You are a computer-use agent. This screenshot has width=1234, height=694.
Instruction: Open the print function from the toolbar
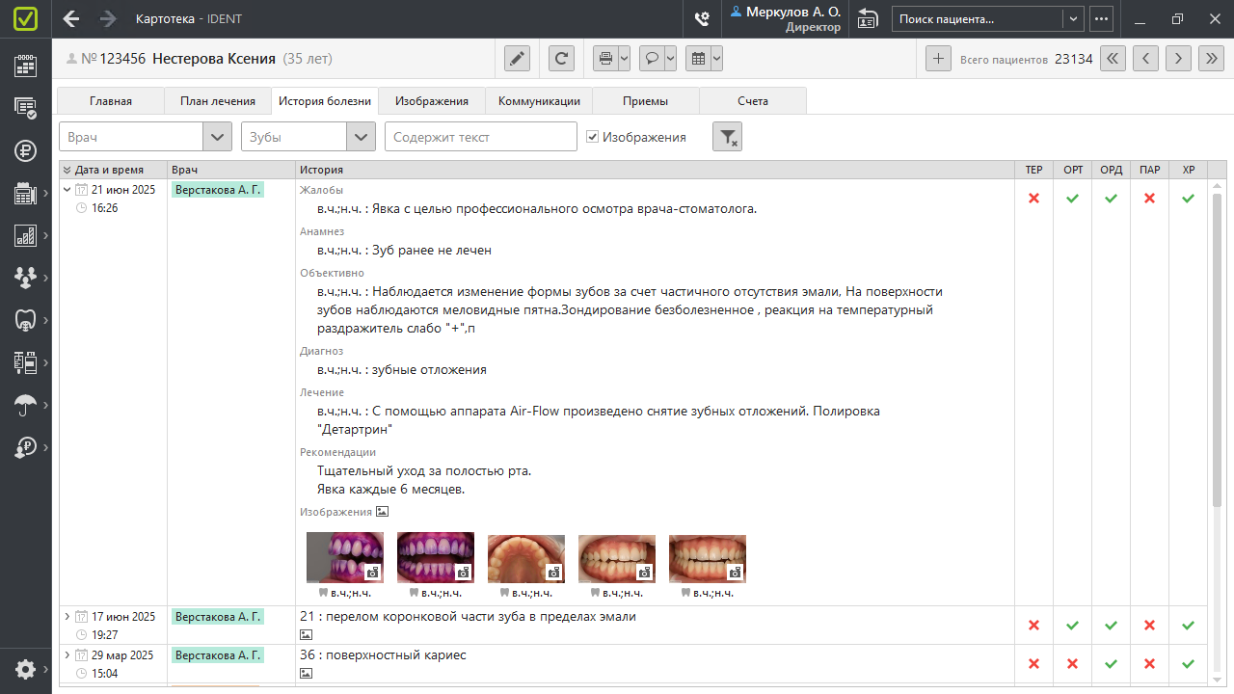click(605, 58)
